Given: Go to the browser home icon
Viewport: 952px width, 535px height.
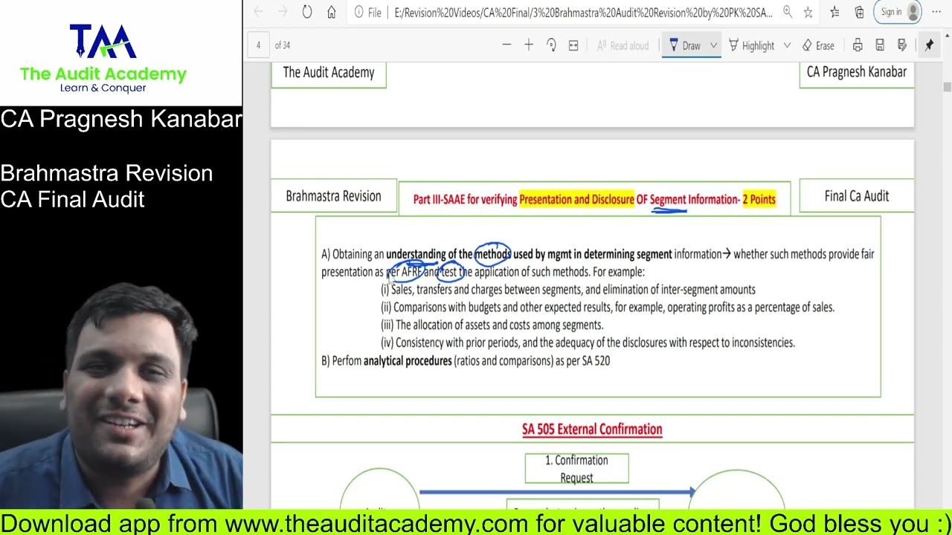Looking at the screenshot, I should [x=332, y=12].
